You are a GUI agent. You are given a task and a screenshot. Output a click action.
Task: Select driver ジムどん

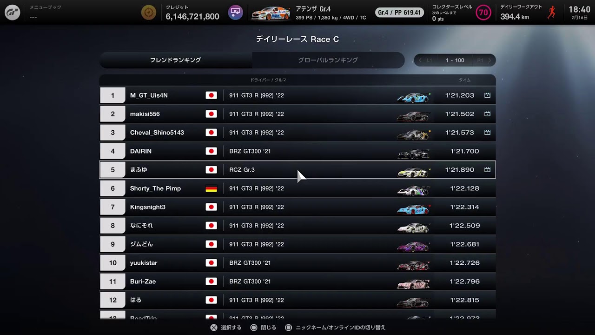coord(141,244)
